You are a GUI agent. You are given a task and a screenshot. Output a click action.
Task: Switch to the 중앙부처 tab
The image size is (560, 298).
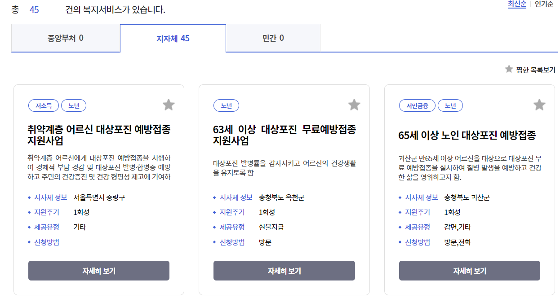pyautogui.click(x=66, y=38)
